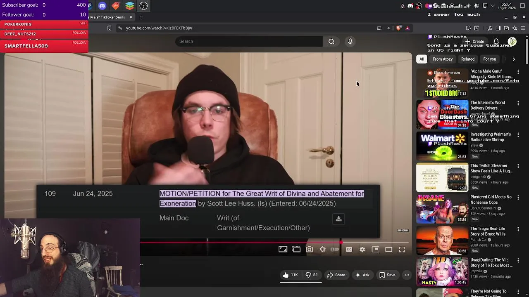Screen dimensions: 529x297
Task: Select the Related filter chip
Action: [468, 59]
